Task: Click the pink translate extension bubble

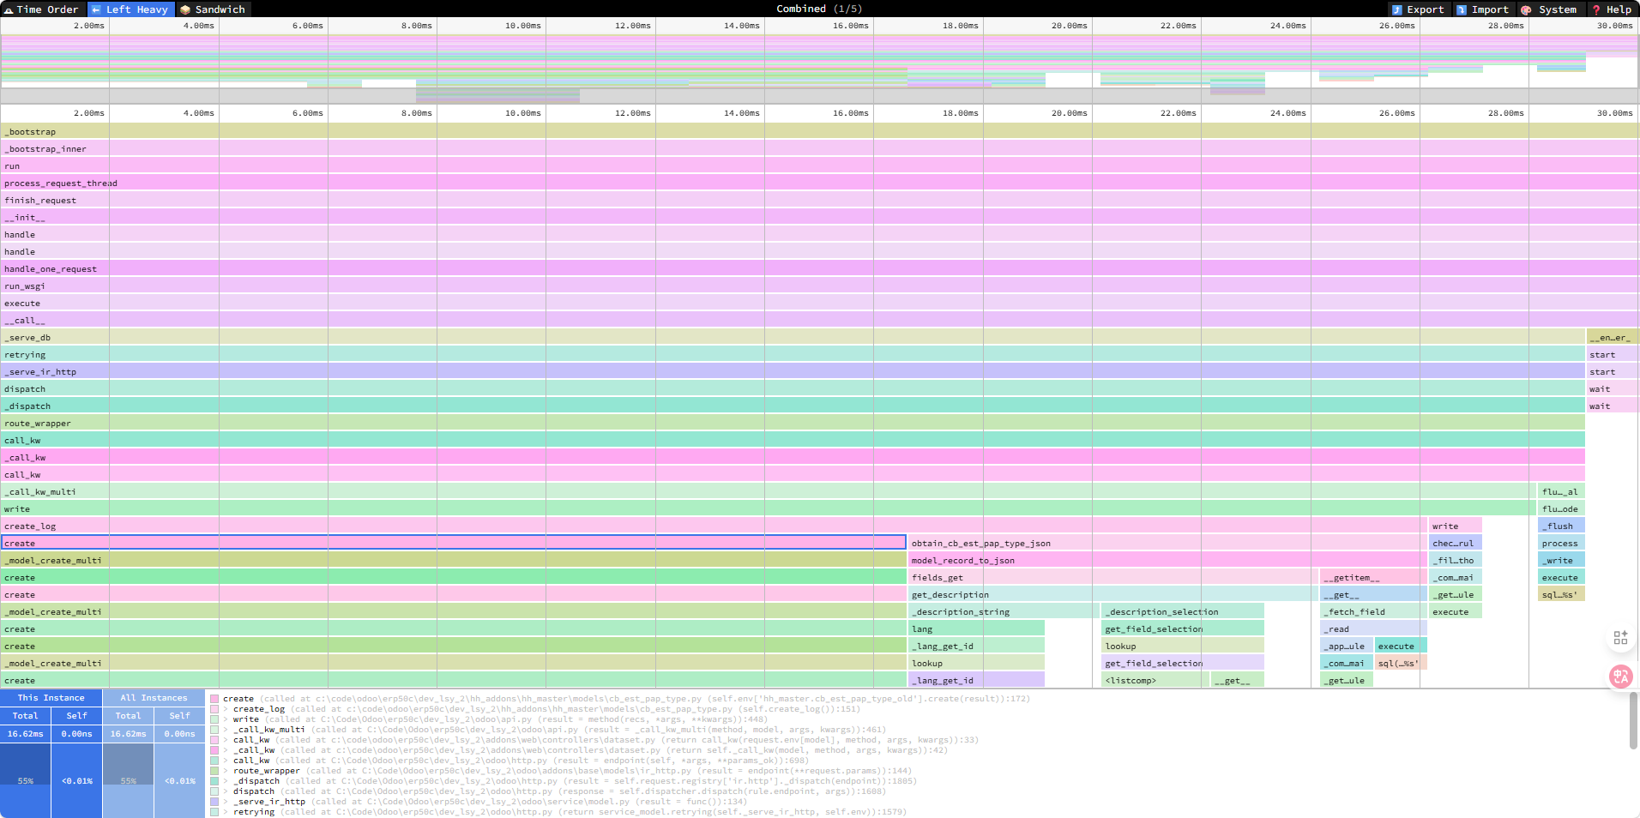Action: (x=1621, y=677)
